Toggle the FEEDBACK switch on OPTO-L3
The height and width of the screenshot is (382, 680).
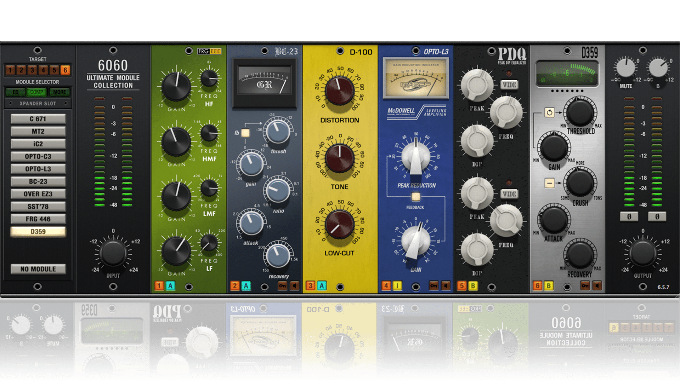tap(415, 197)
